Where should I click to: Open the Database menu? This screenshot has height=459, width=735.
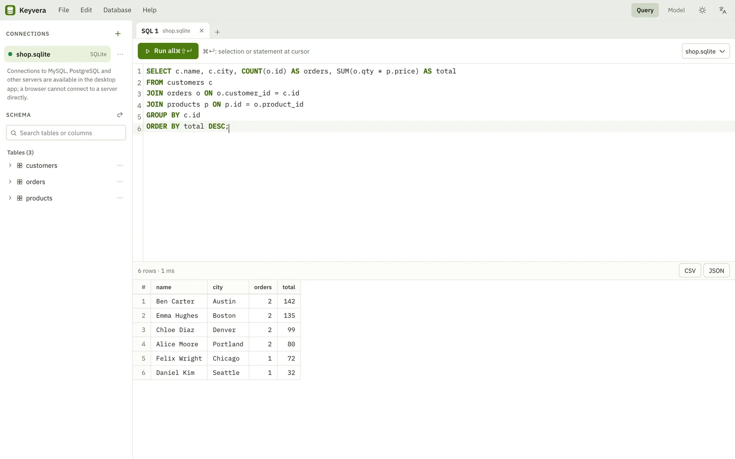pyautogui.click(x=117, y=10)
